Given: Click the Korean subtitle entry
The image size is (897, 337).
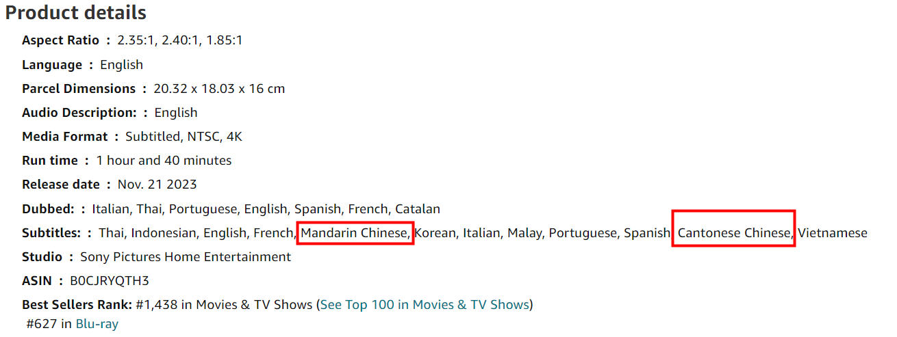Looking at the screenshot, I should point(435,233).
